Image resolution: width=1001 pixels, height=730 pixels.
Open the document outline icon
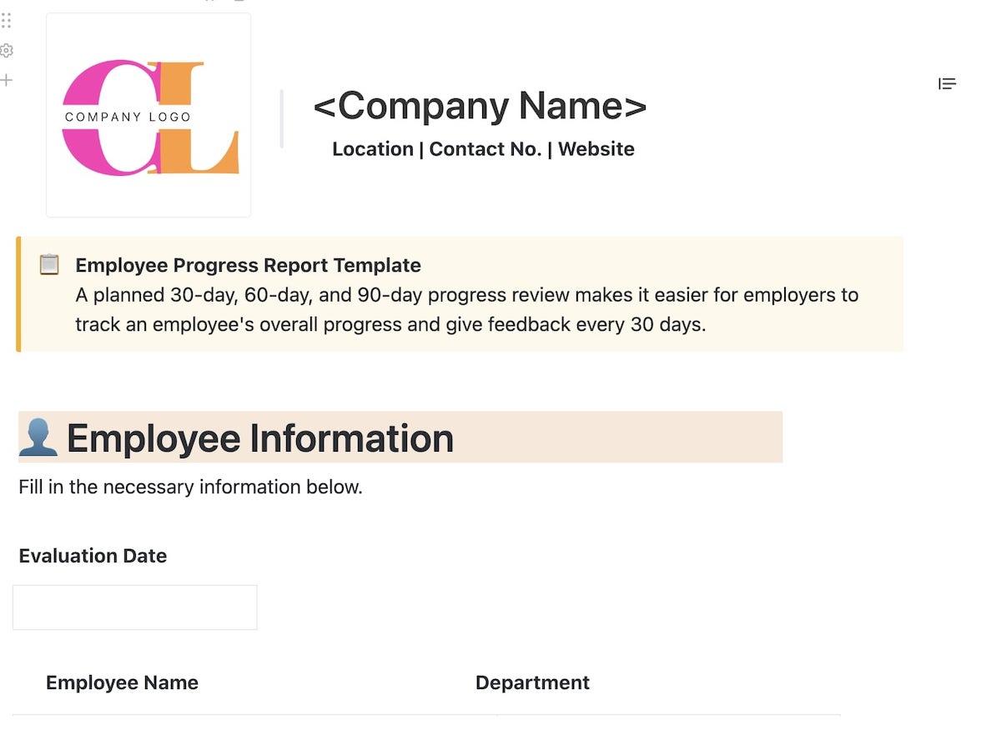(947, 83)
